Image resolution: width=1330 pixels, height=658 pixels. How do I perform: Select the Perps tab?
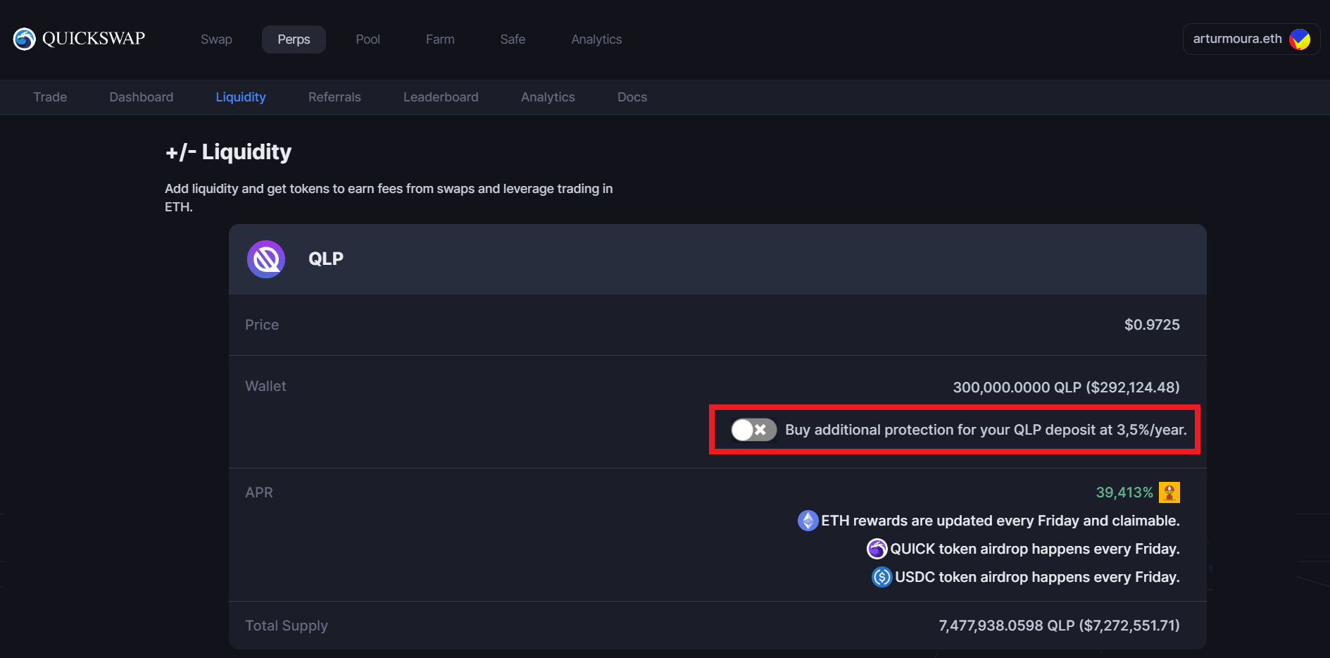click(294, 39)
